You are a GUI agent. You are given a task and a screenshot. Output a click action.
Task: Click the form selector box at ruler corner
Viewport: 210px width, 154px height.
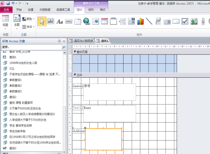tap(70, 46)
